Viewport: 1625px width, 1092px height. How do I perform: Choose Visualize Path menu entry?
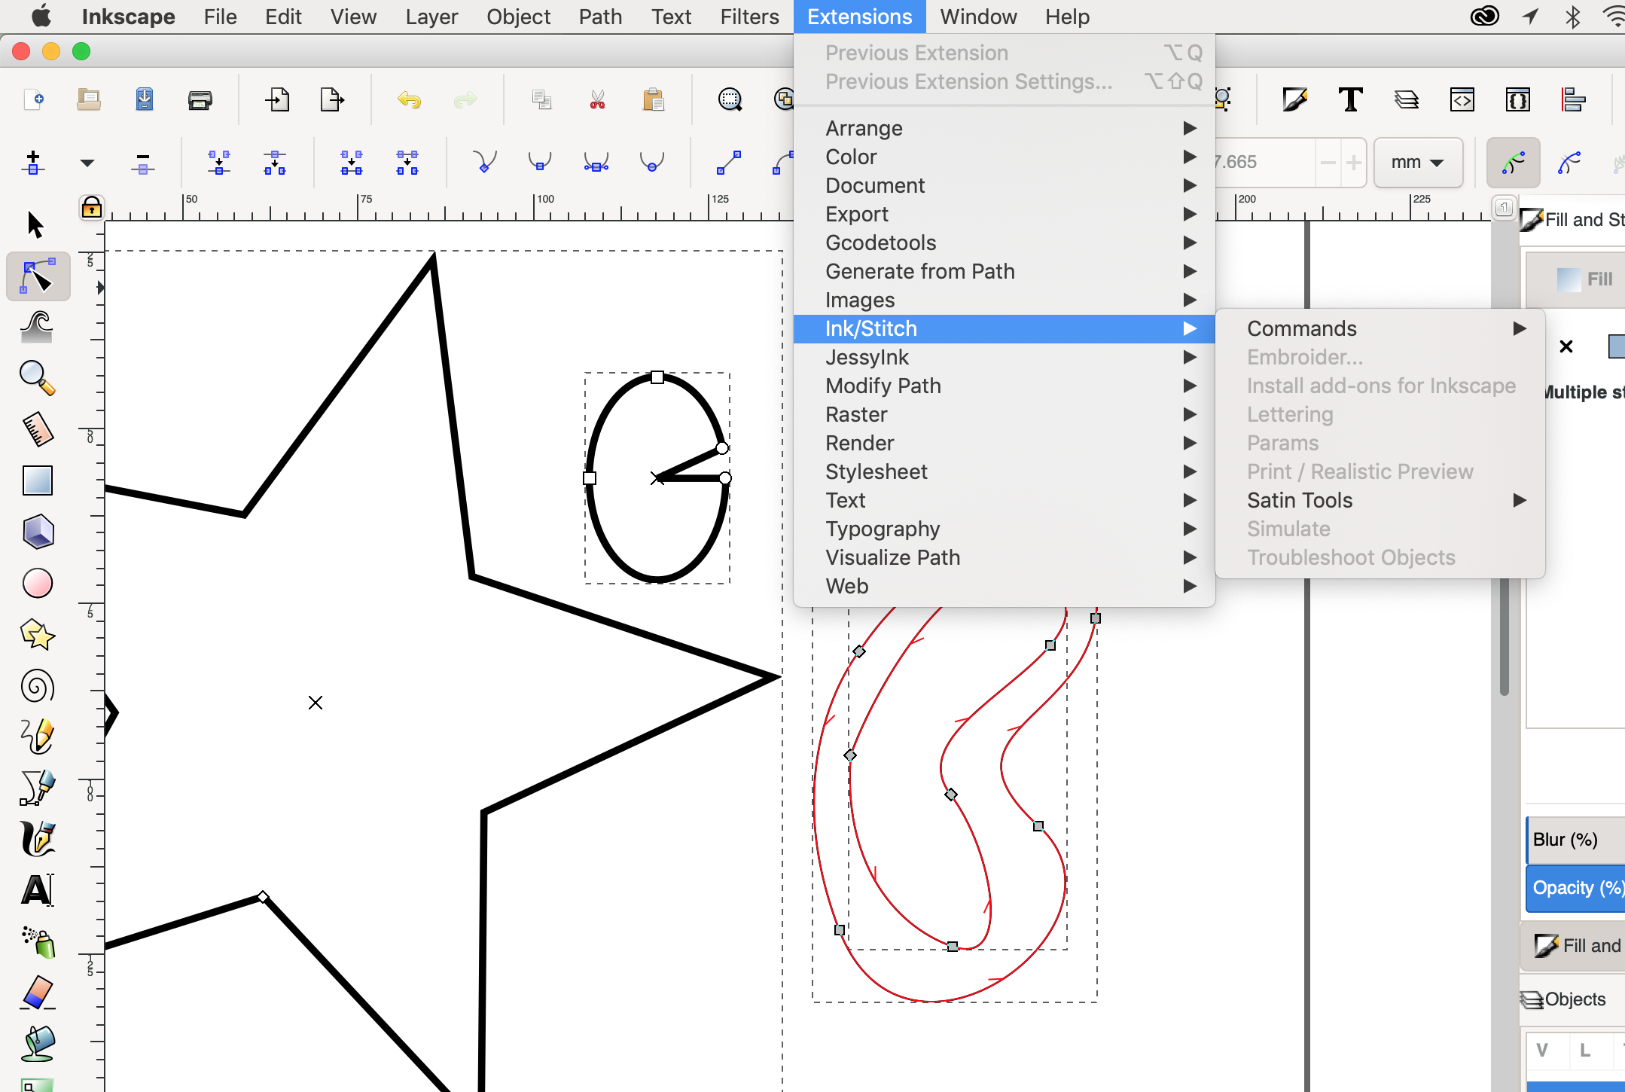pos(1005,557)
